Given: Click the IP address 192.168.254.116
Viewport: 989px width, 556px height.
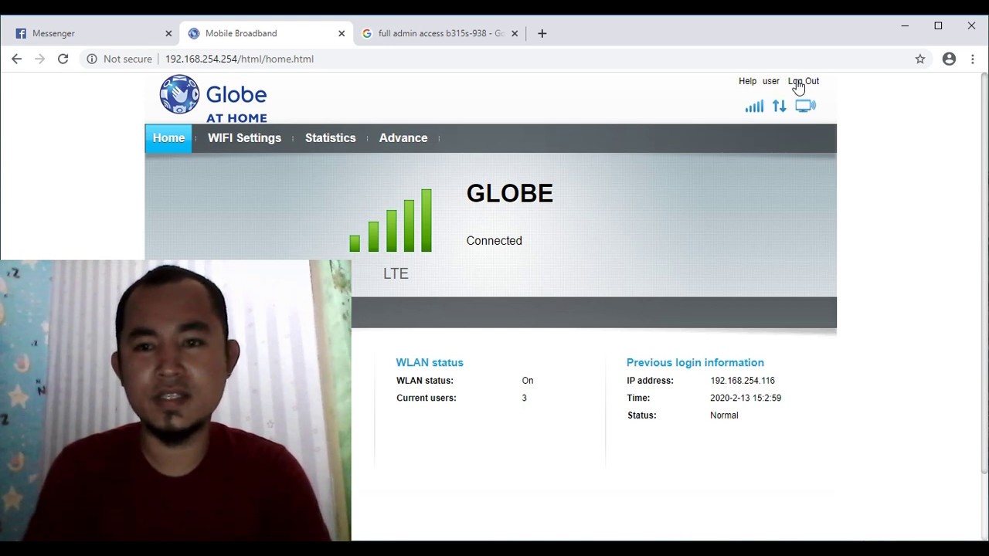Looking at the screenshot, I should point(743,381).
